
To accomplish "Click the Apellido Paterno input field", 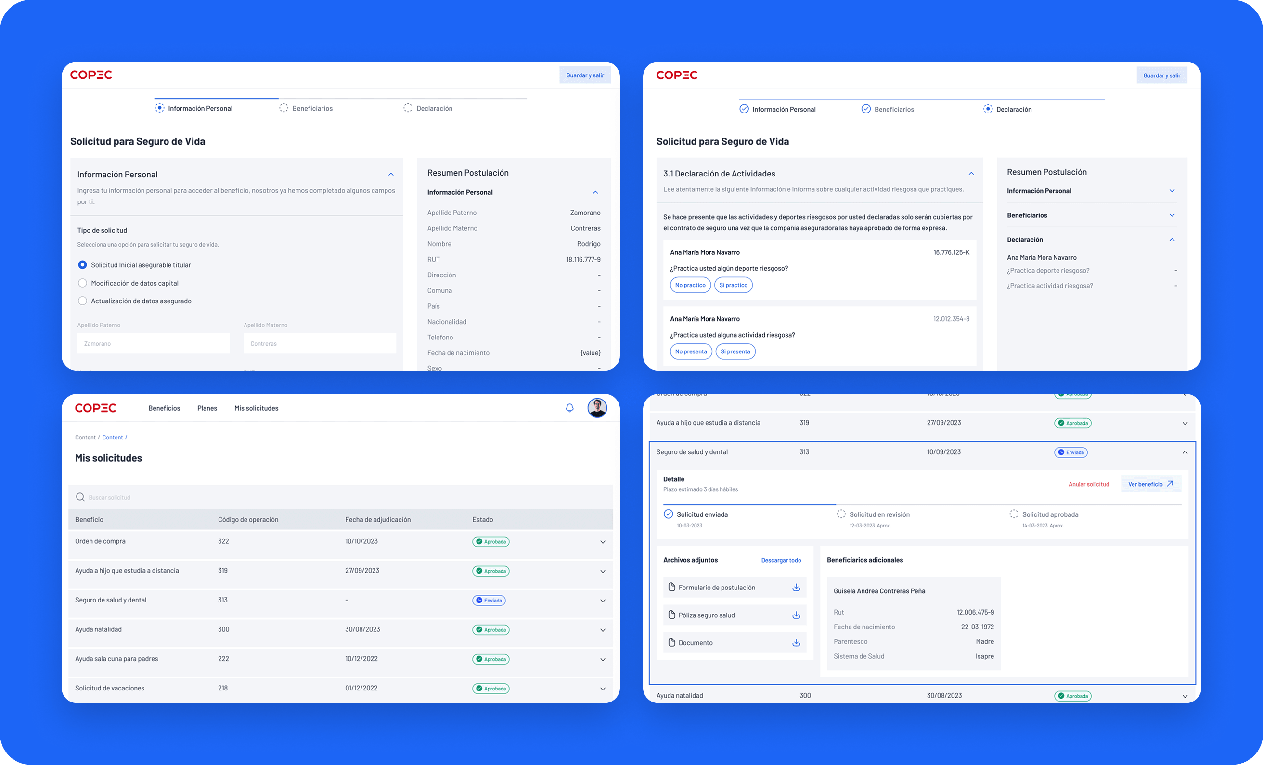I will pyautogui.click(x=153, y=343).
